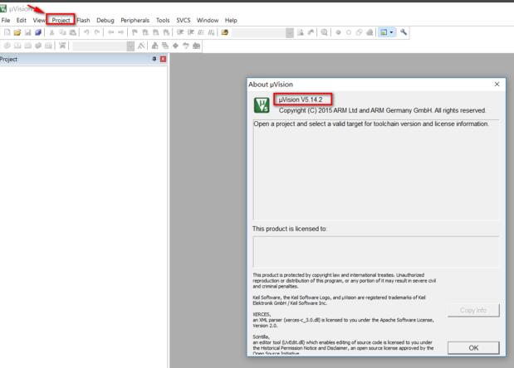Launch the Pack Installer icon
Viewport: 514px width, 368px height.
coord(196,46)
